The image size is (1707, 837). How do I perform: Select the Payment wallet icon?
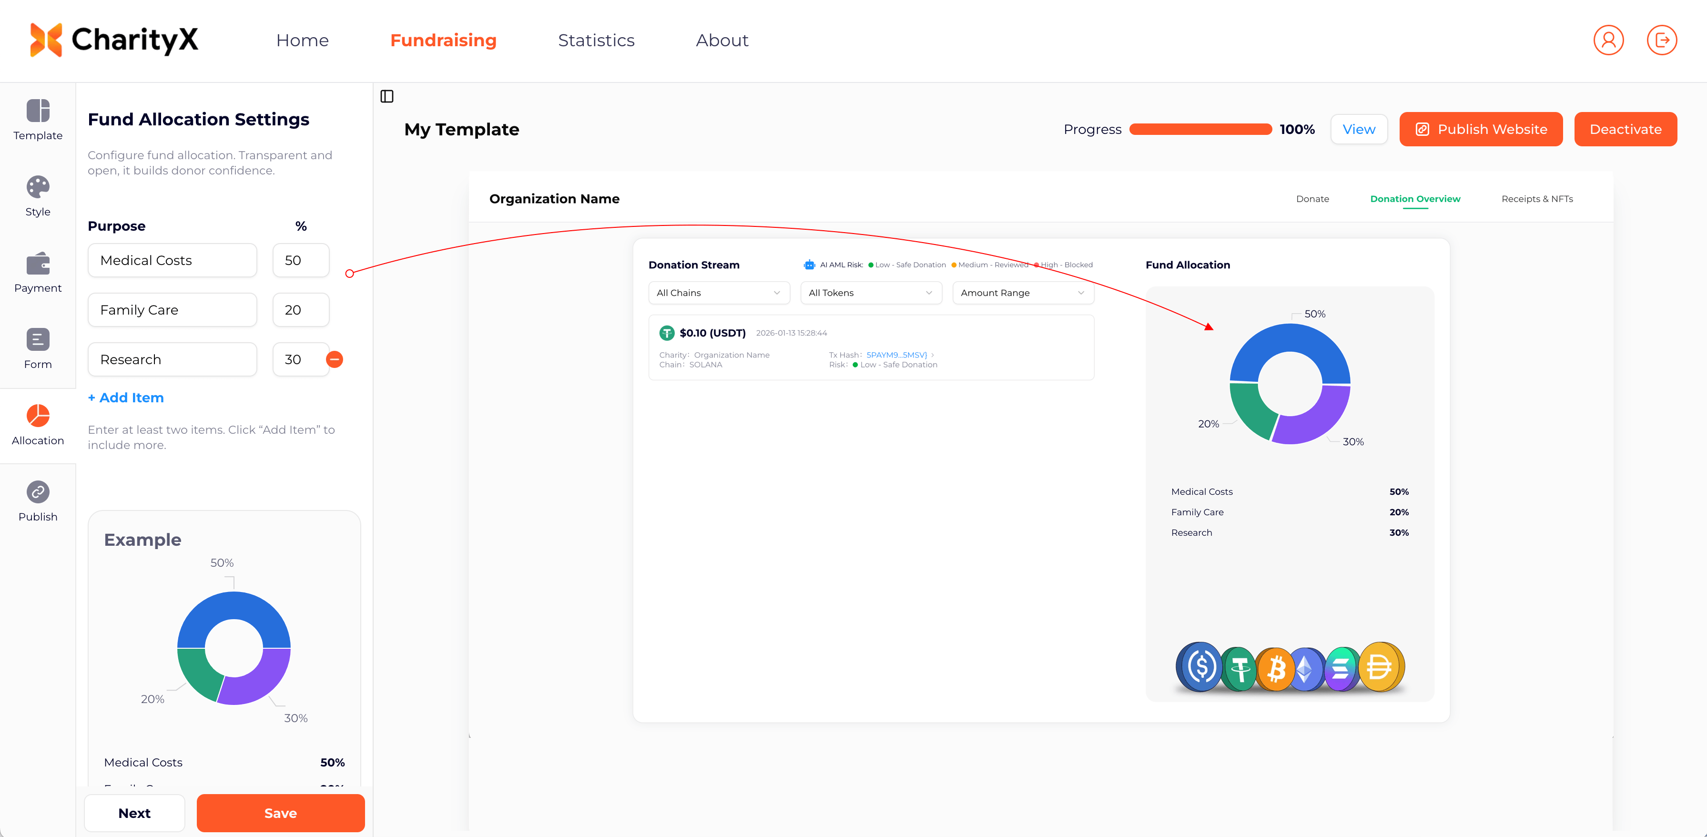38,263
